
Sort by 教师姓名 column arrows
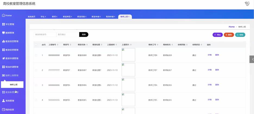[x=172, y=45]
